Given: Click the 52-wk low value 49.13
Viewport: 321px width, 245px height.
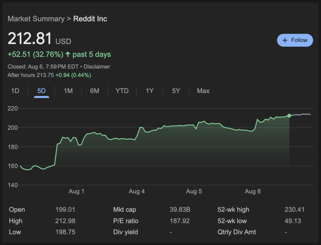Looking at the screenshot, I should click(293, 221).
